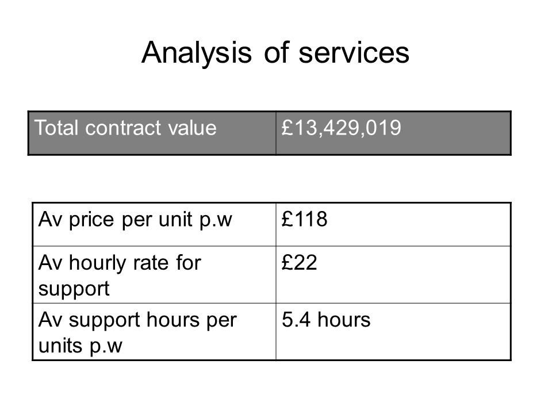Select the £118 value cell

point(393,224)
